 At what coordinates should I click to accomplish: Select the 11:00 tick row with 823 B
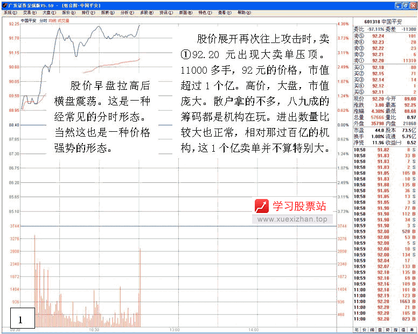tap(385, 319)
